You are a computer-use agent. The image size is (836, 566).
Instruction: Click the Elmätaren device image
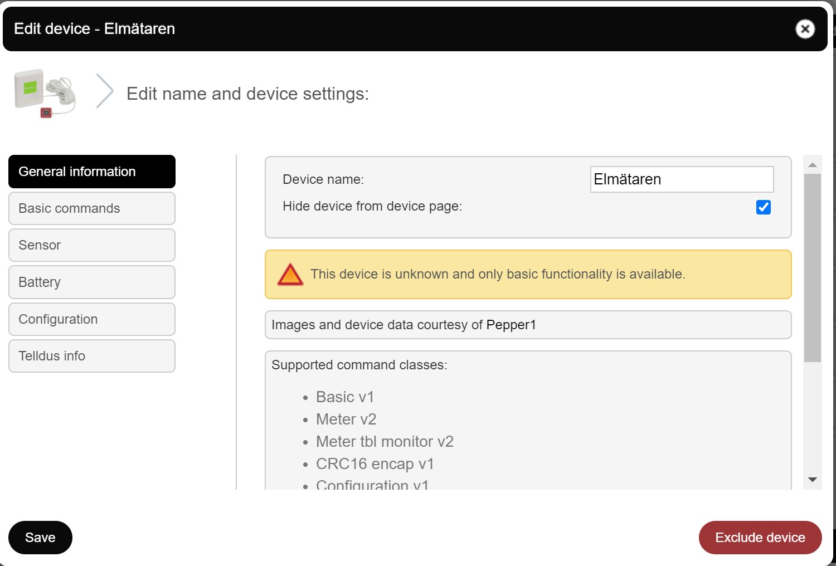coord(45,93)
